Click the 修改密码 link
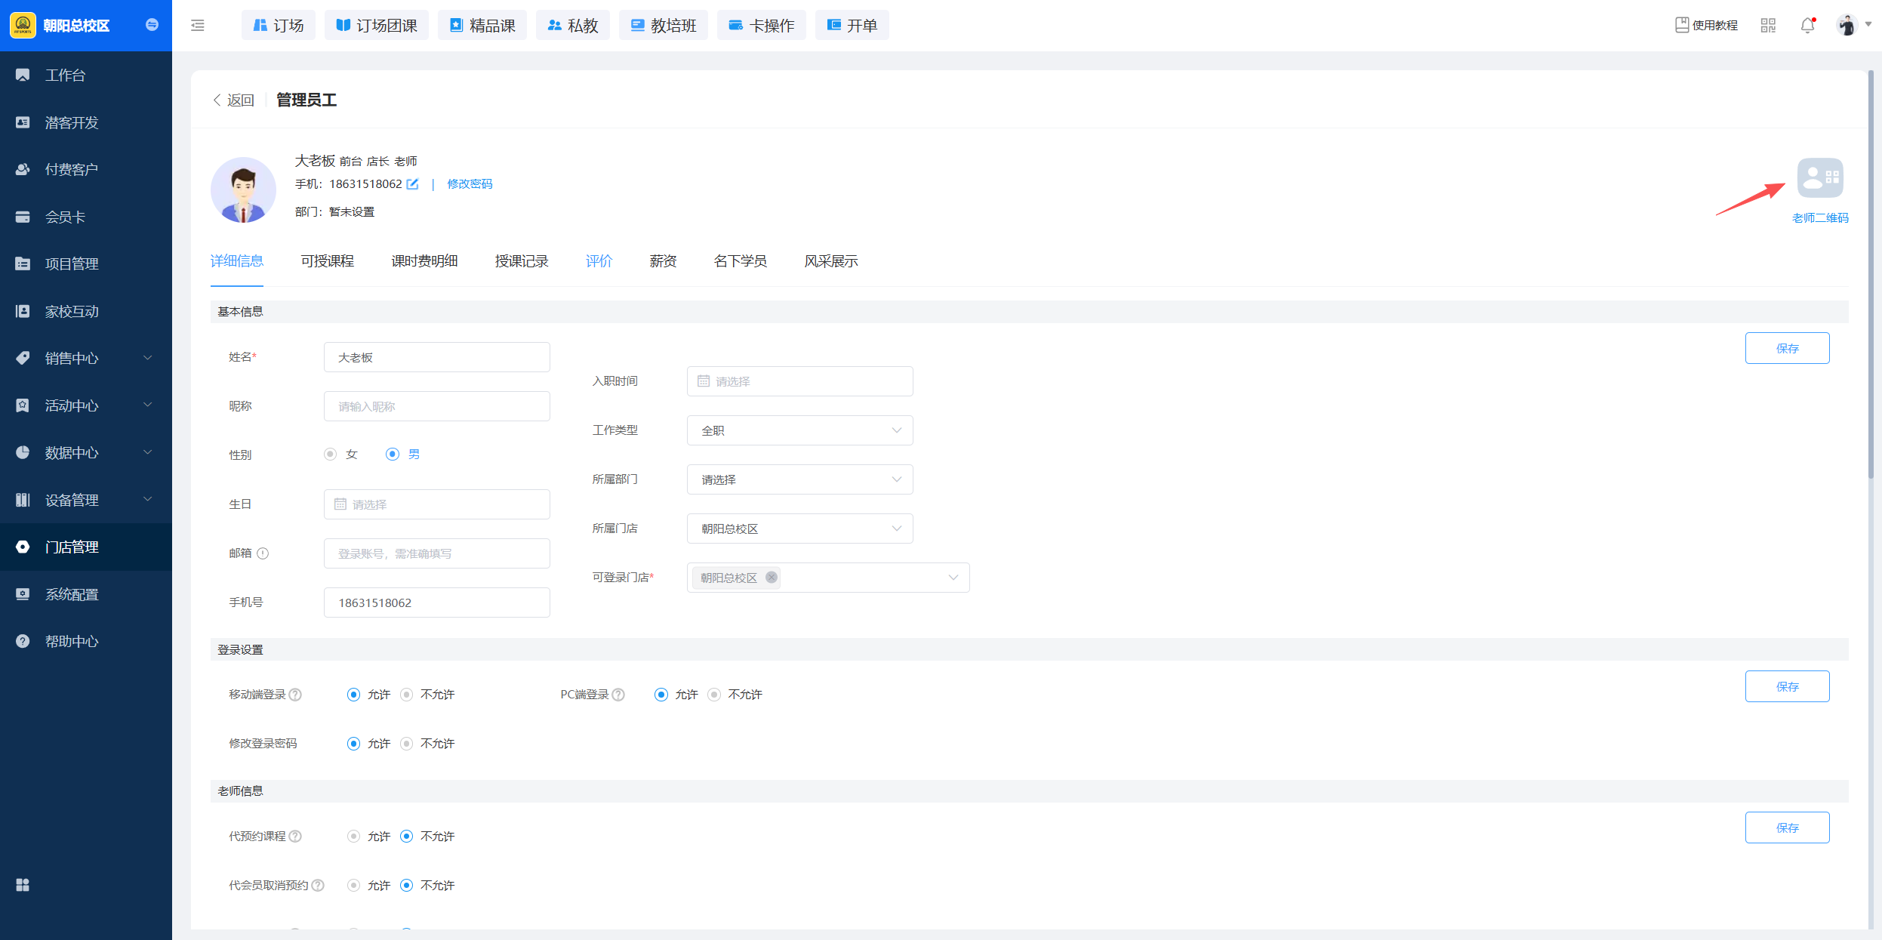The image size is (1882, 940). click(x=470, y=184)
